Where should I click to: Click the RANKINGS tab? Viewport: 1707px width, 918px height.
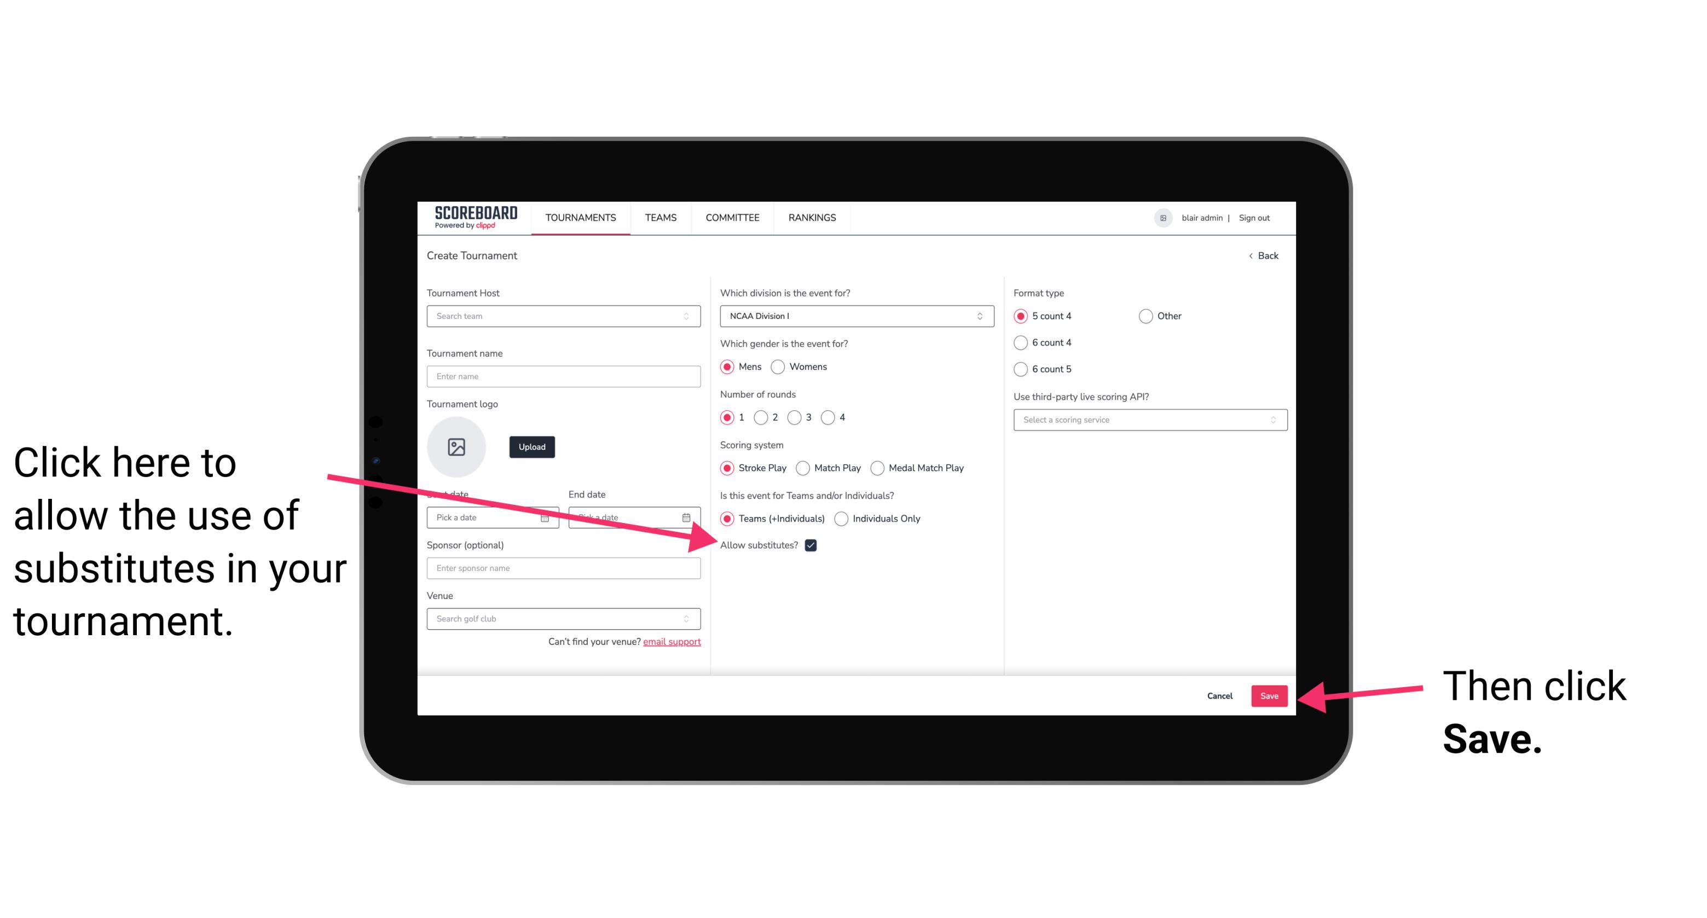(x=812, y=217)
